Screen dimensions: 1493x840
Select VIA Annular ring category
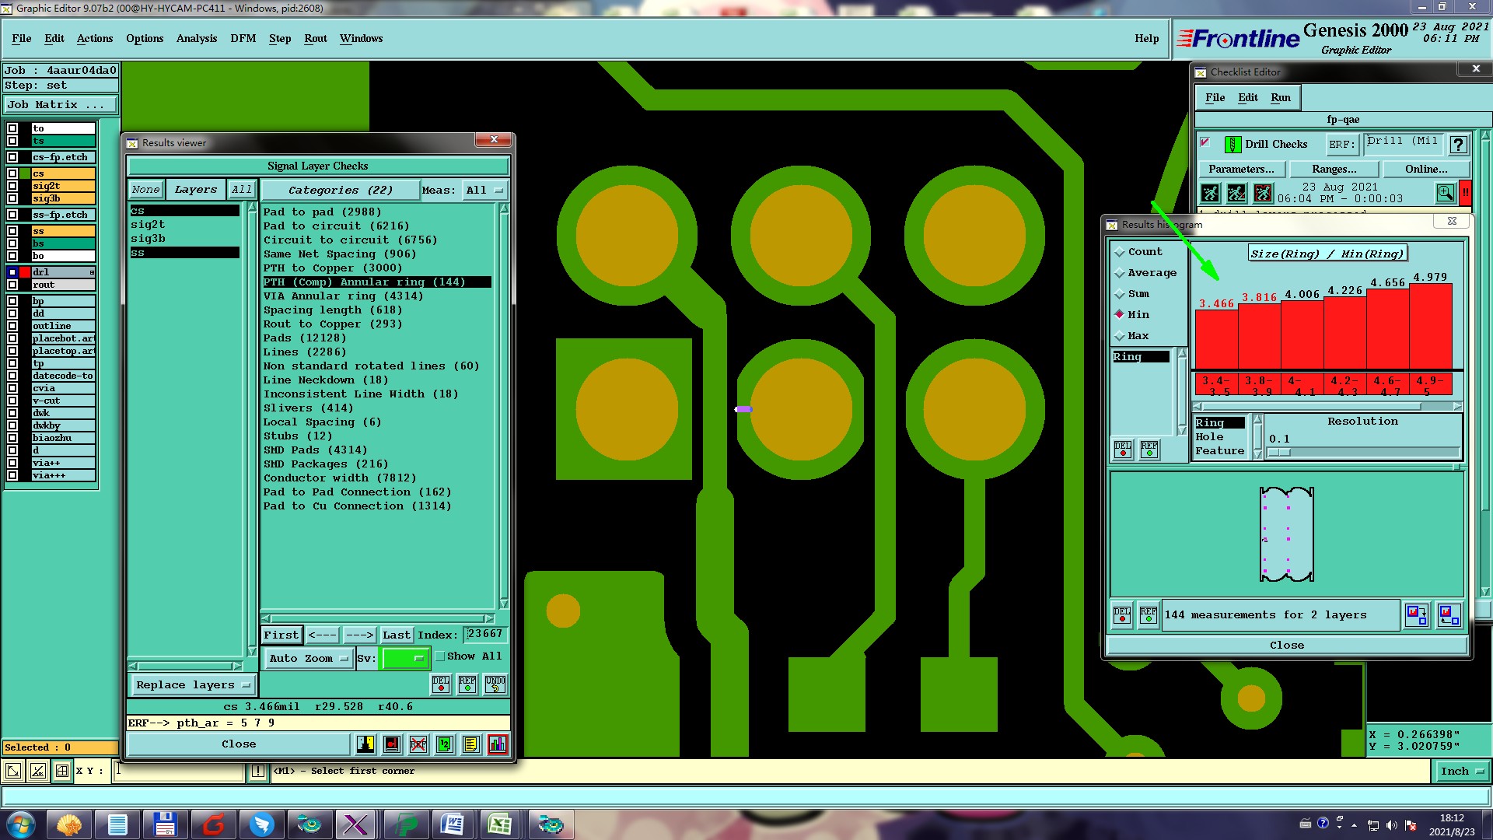pos(343,296)
